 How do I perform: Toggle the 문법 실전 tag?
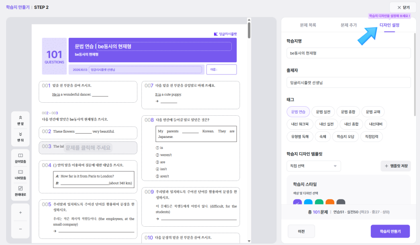[x=323, y=112]
